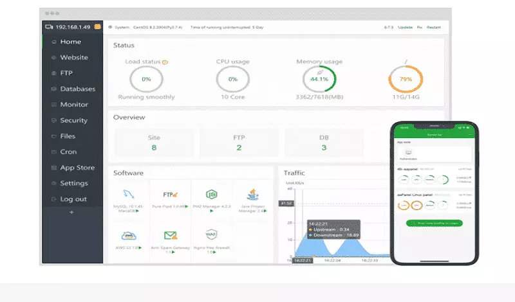515x302 pixels.
Task: Click the icon beside Databases
Action: pos(54,89)
